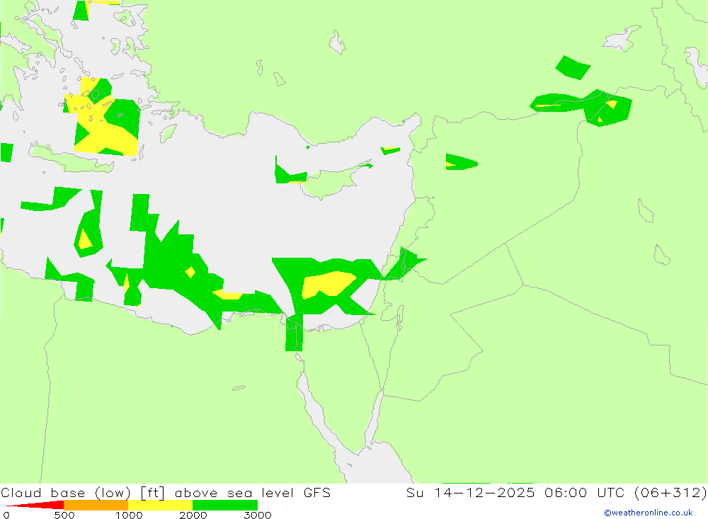Click the orange 500–1000 legend segment
Image resolution: width=708 pixels, height=519 pixels.
96,505
